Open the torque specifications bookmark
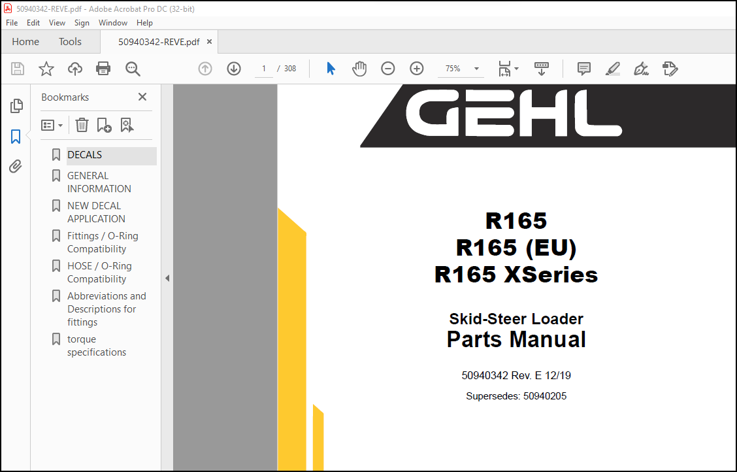 click(96, 346)
